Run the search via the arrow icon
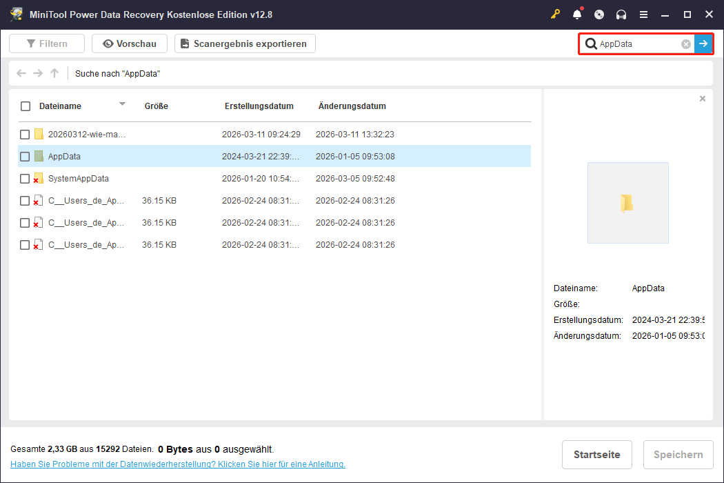The image size is (724, 483). (x=703, y=43)
